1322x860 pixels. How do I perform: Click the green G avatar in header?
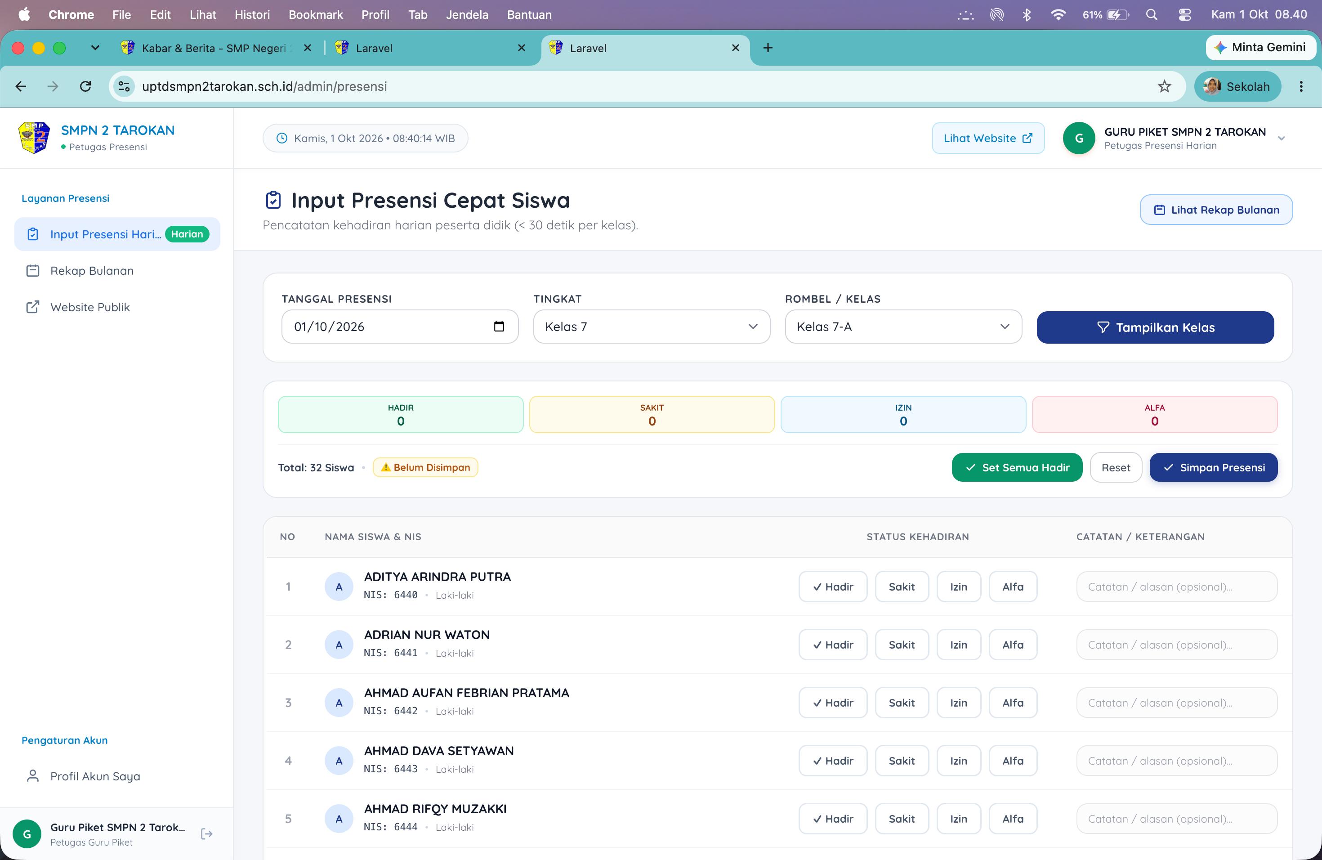click(x=1079, y=139)
